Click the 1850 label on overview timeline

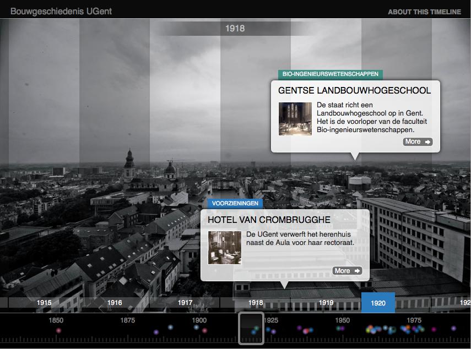[56, 320]
